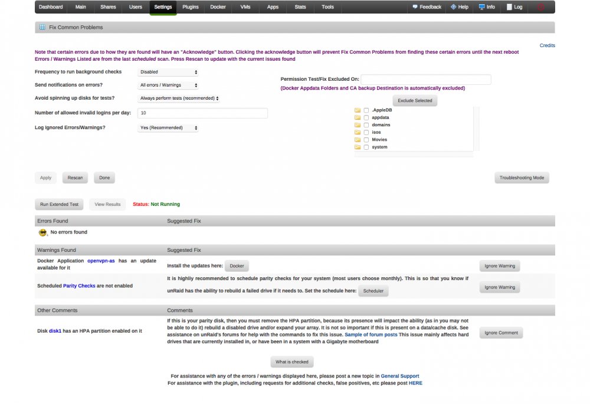Viewport: 590px width, 404px height.
Task: Focus the allowed invalid logins field
Action: 202,113
